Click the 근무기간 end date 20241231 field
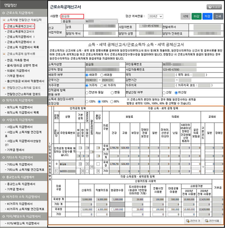225x228 pixels. pyautogui.click(x=108, y=80)
